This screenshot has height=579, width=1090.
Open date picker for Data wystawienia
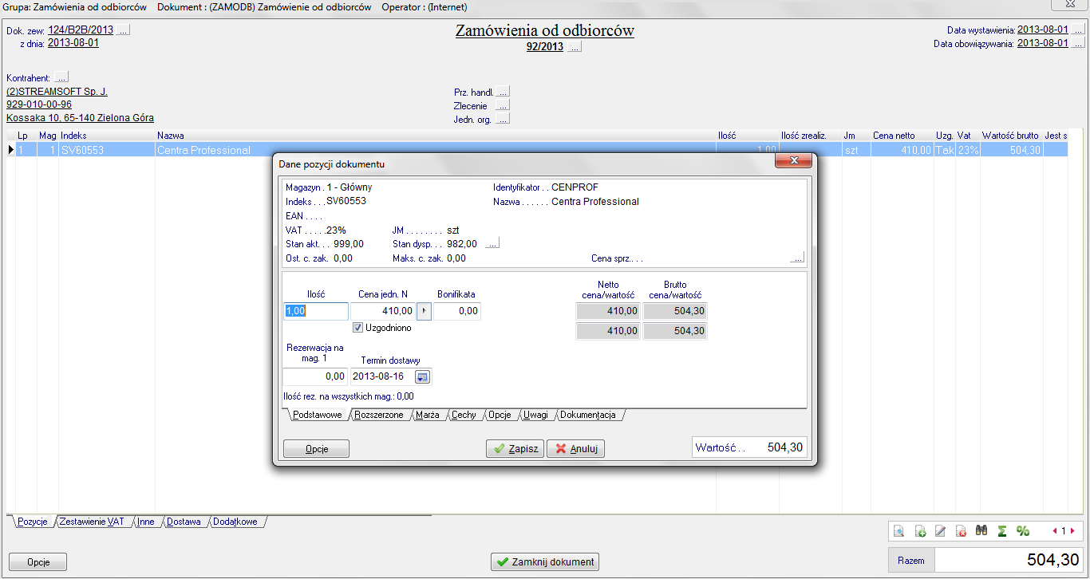[1078, 30]
